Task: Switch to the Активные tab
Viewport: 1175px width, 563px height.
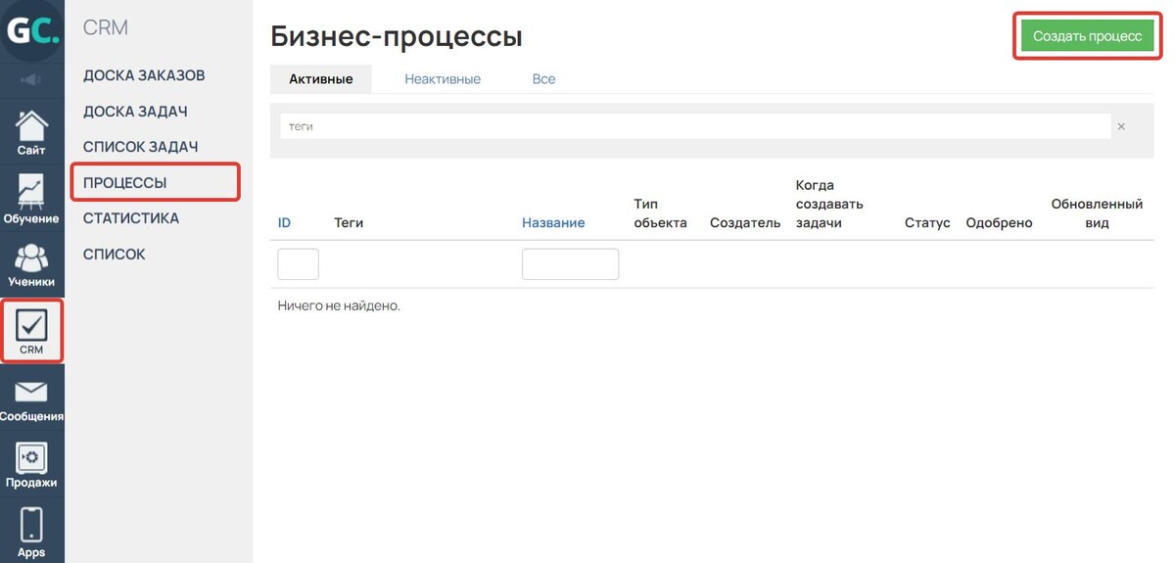Action: tap(321, 78)
